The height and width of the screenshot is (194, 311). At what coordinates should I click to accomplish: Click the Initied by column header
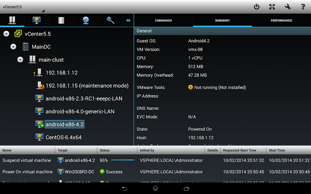coord(171,150)
